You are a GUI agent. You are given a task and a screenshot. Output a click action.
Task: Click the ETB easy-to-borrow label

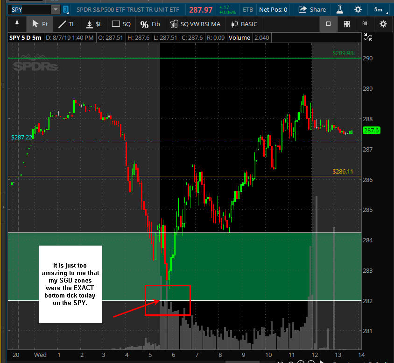coord(248,10)
